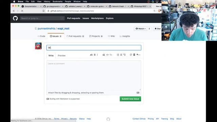Open the Wiki tab

(x=111, y=36)
